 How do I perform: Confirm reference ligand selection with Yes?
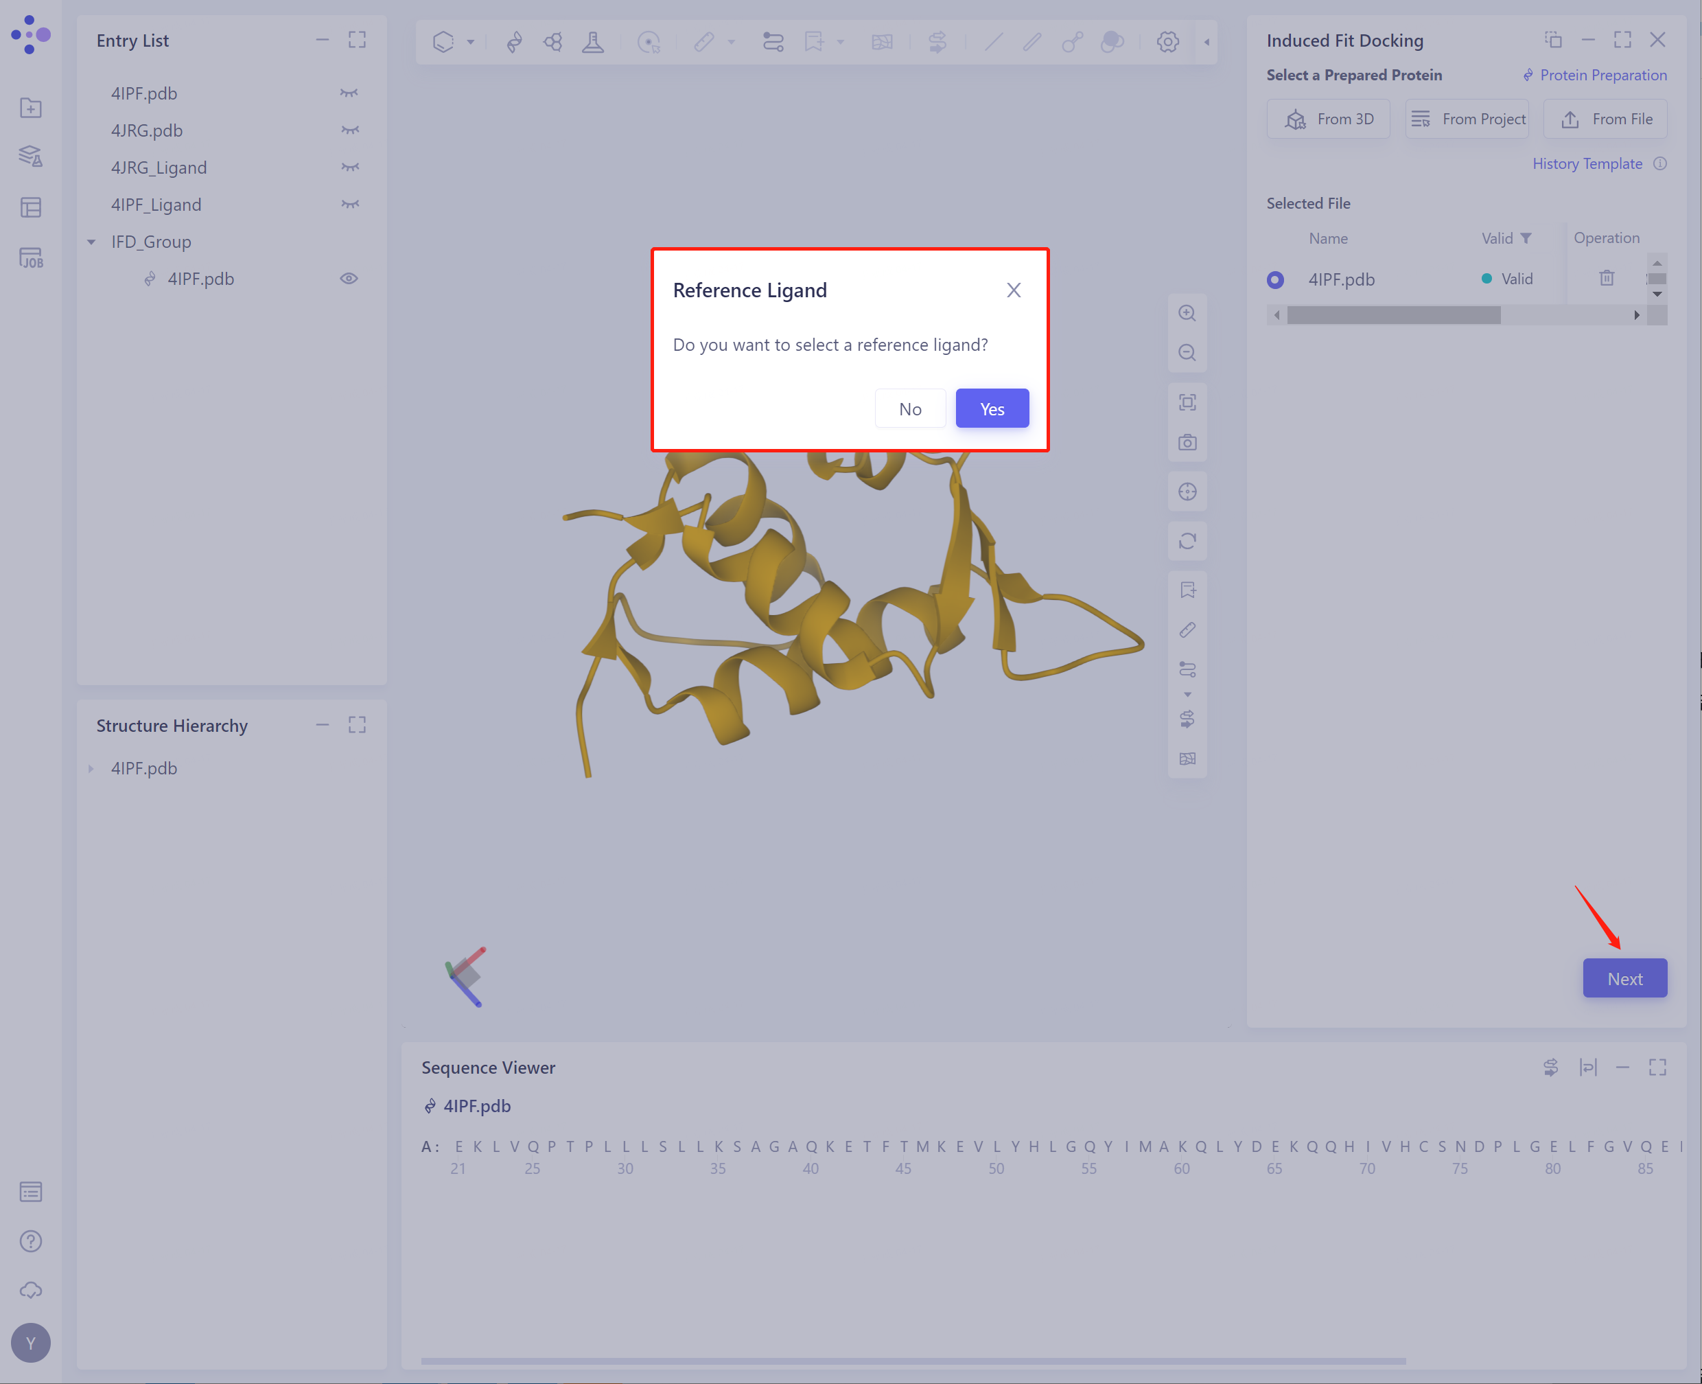(x=992, y=408)
